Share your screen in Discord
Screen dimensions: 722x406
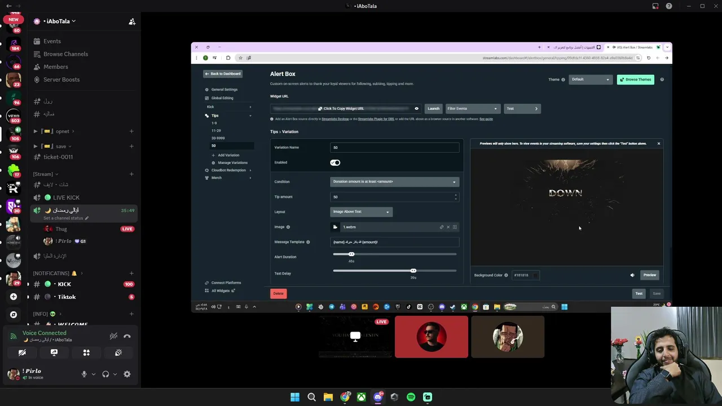click(54, 352)
